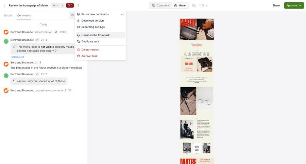Add a new version with plus icon
Screen dimensions: 306x164
pyautogui.click(x=63, y=5)
